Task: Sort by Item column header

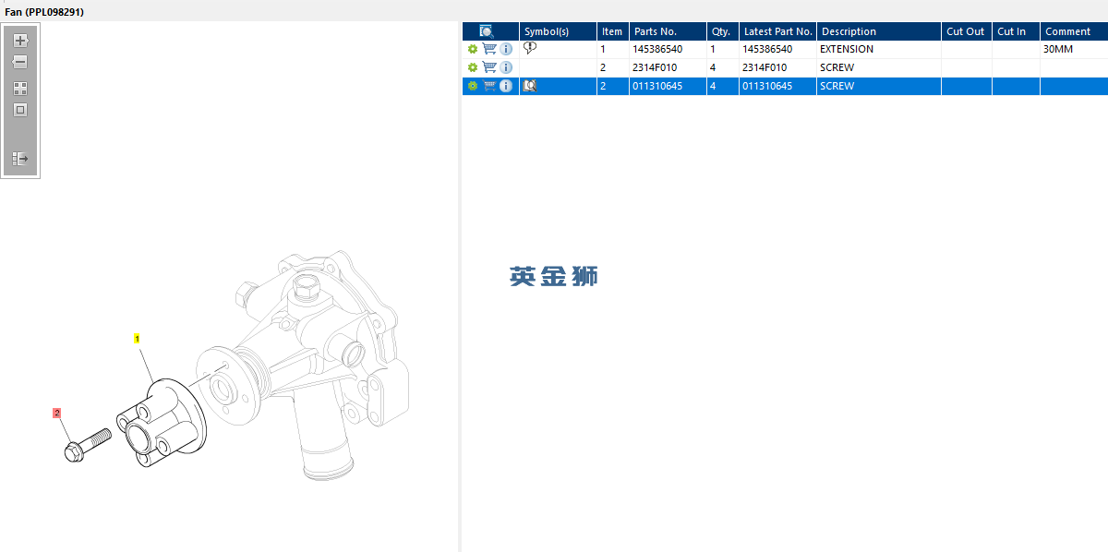Action: pyautogui.click(x=612, y=31)
